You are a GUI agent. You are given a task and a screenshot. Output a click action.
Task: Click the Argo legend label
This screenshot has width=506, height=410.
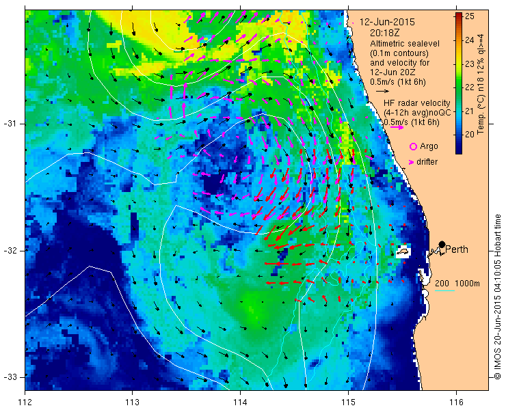(429, 146)
